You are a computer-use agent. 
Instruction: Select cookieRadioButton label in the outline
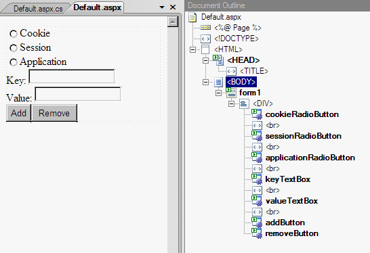point(302,114)
